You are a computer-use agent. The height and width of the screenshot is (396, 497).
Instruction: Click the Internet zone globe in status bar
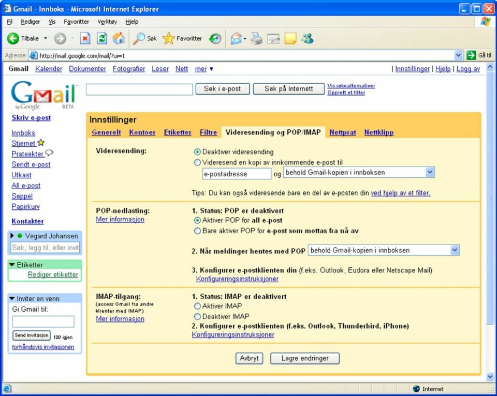click(416, 389)
